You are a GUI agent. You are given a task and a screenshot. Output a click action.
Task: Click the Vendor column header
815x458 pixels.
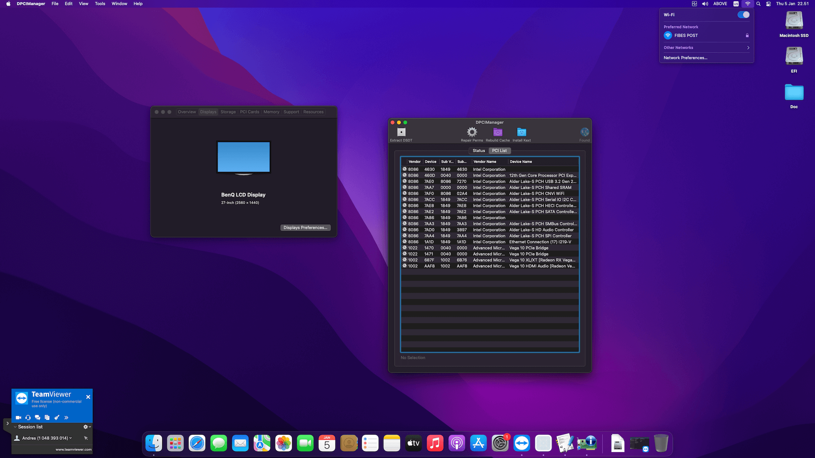point(414,162)
